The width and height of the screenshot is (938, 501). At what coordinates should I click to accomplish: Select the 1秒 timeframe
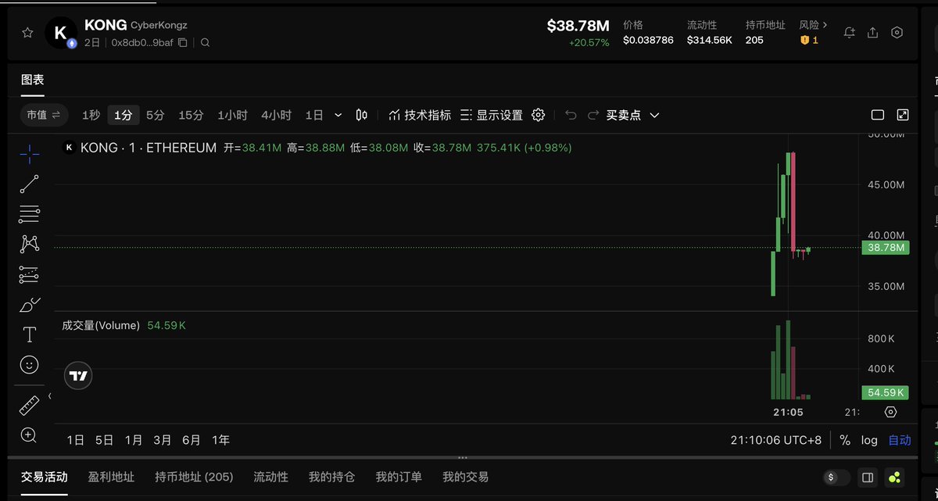coord(91,115)
